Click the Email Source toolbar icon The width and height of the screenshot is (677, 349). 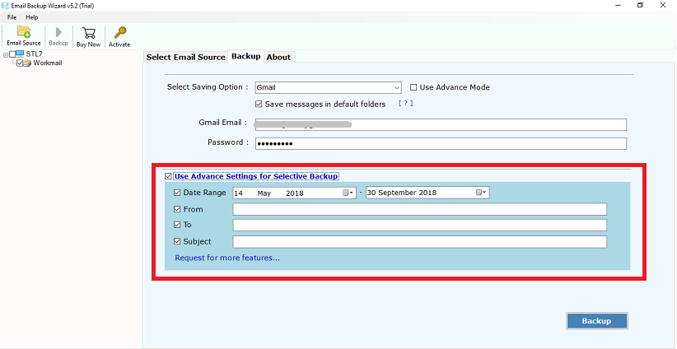(x=23, y=32)
